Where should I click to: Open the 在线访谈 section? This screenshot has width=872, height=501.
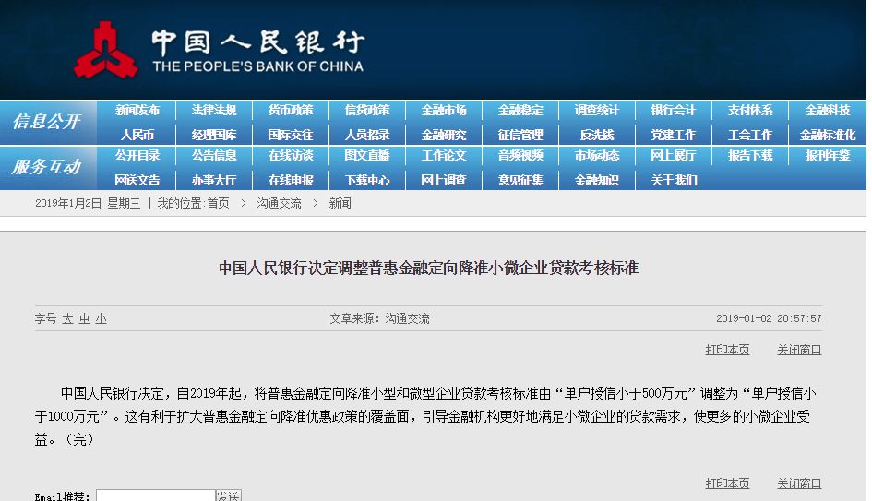click(291, 156)
